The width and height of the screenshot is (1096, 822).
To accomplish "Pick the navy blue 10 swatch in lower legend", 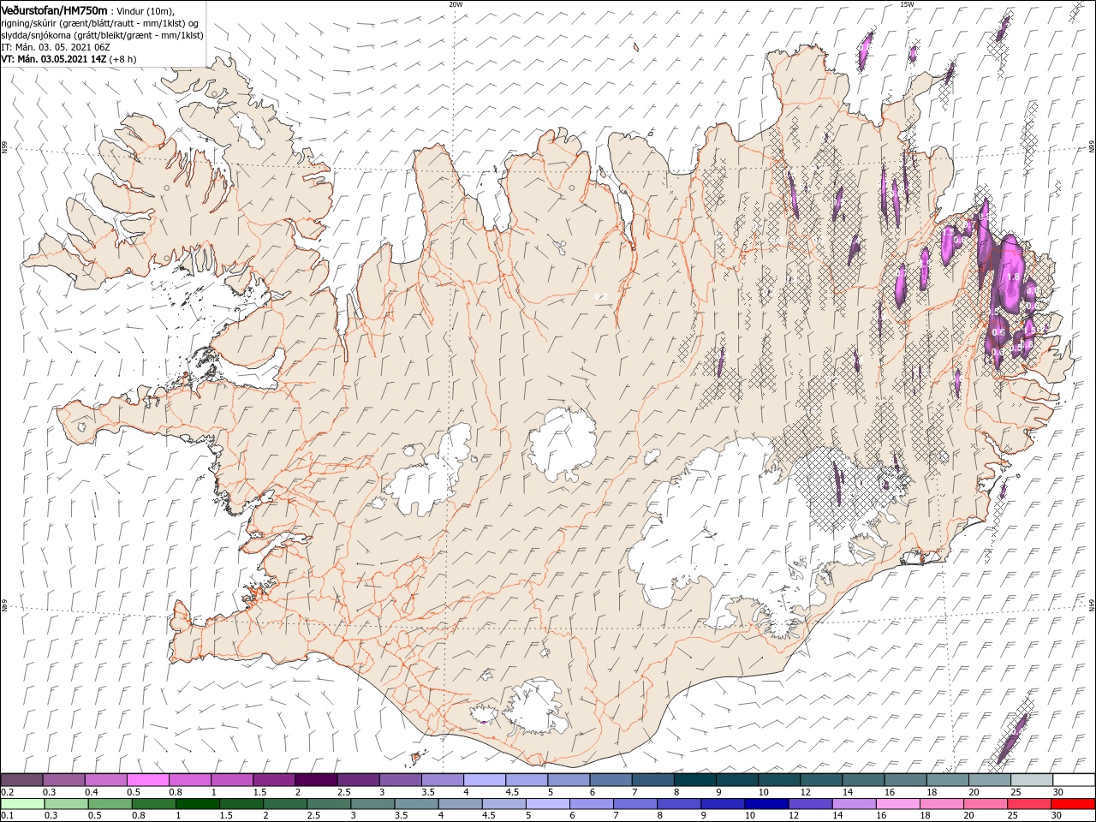I will tap(767, 804).
